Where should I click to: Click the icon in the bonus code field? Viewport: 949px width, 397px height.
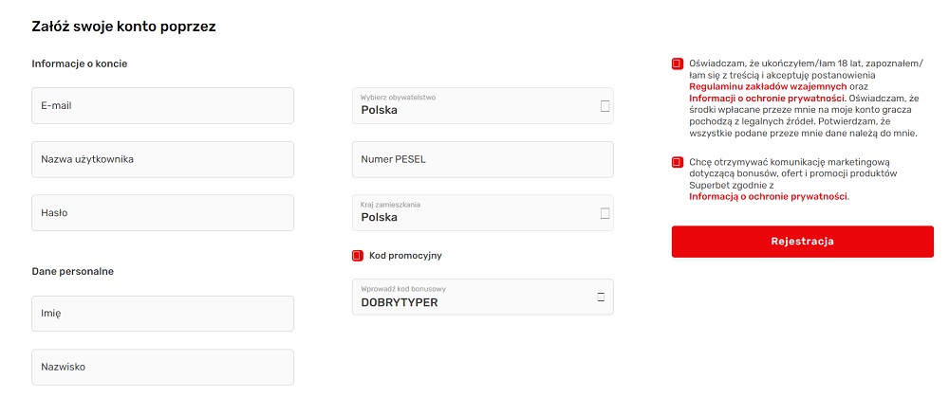(601, 297)
